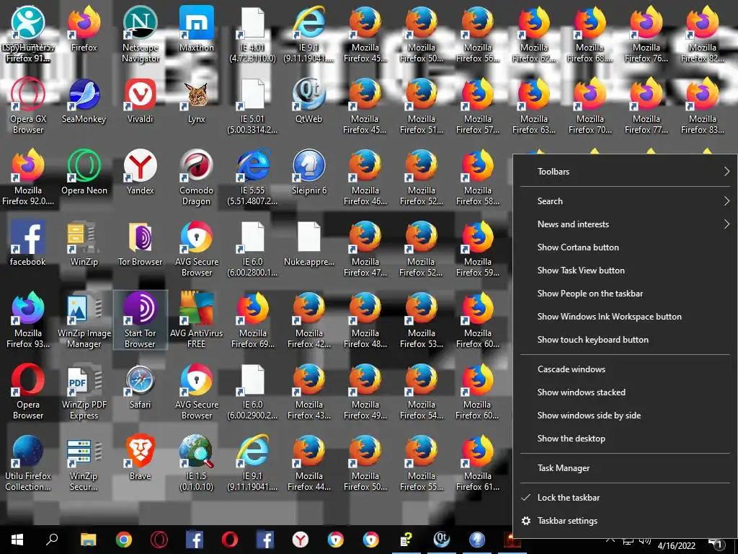Select the Mozilla Firefox 76 icon

646,35
